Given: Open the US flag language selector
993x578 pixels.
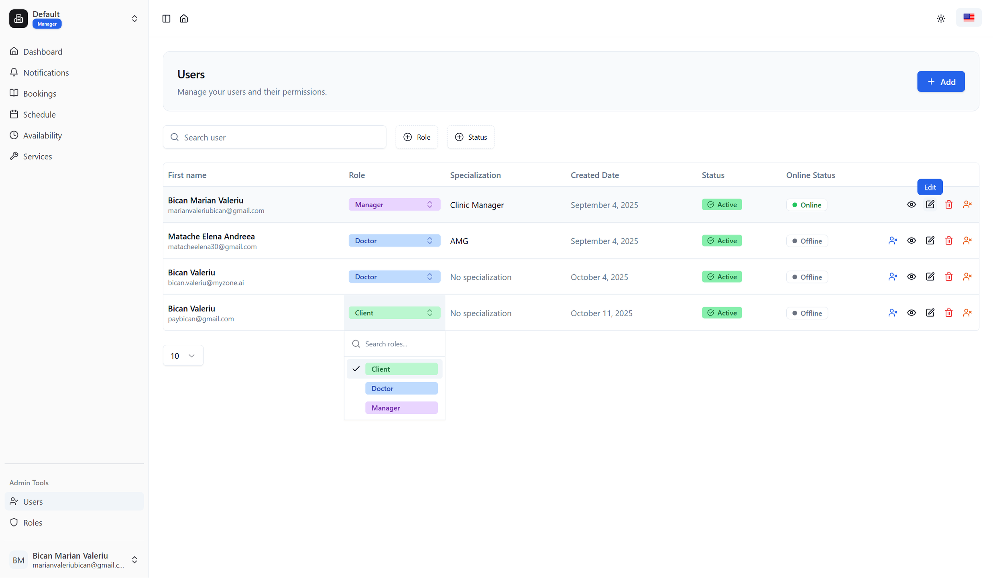Looking at the screenshot, I should tap(969, 18).
